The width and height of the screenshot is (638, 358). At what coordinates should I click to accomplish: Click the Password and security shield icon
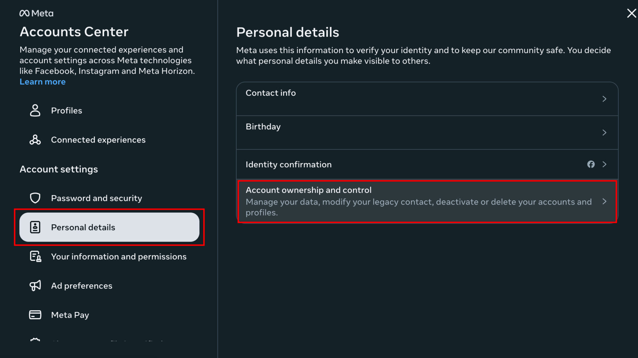pos(35,198)
